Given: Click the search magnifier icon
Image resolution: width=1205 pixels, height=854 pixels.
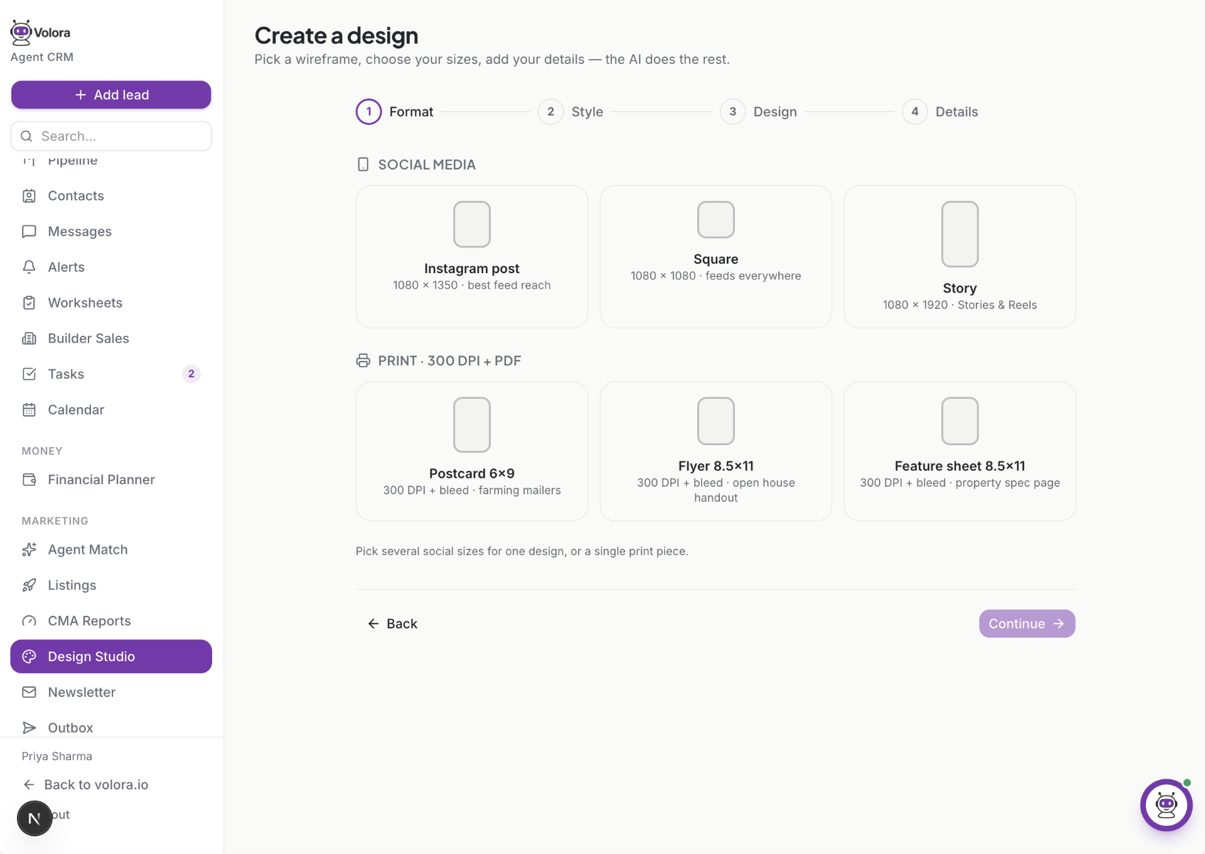Looking at the screenshot, I should [26, 136].
